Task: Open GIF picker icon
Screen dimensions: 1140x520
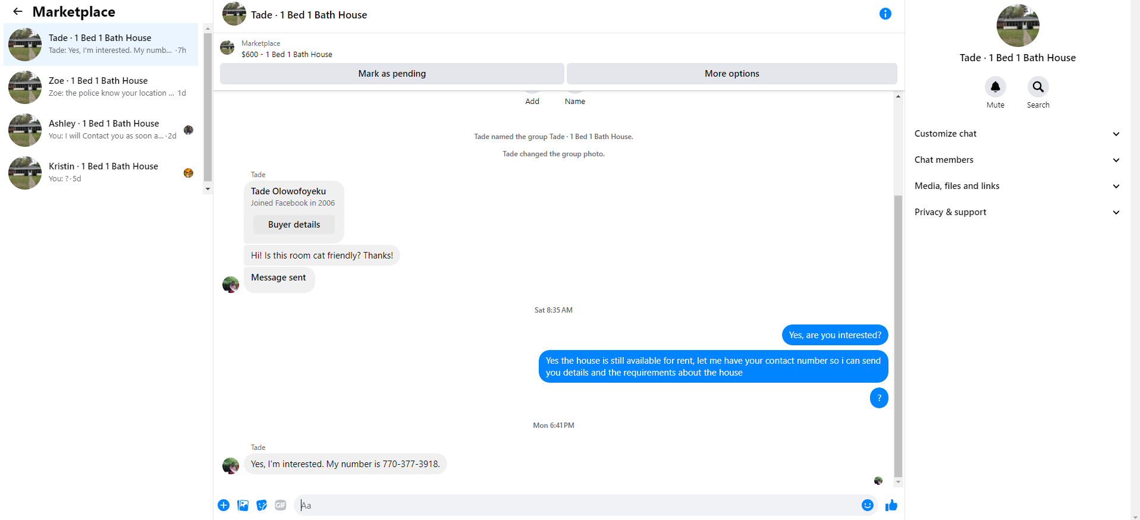Action: [281, 505]
